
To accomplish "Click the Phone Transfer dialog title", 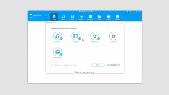I will [51, 23].
